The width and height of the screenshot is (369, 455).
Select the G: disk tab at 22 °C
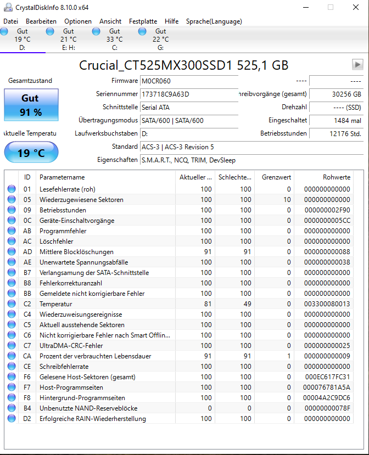coord(160,39)
